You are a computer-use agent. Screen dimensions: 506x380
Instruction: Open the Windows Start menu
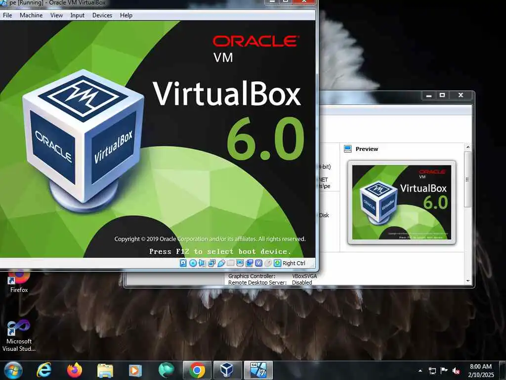pyautogui.click(x=13, y=370)
